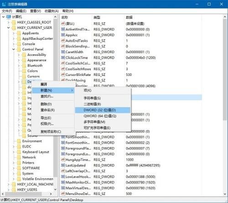Select the Keyboard Layout key
This screenshot has width=228, height=203.
click(x=36, y=152)
